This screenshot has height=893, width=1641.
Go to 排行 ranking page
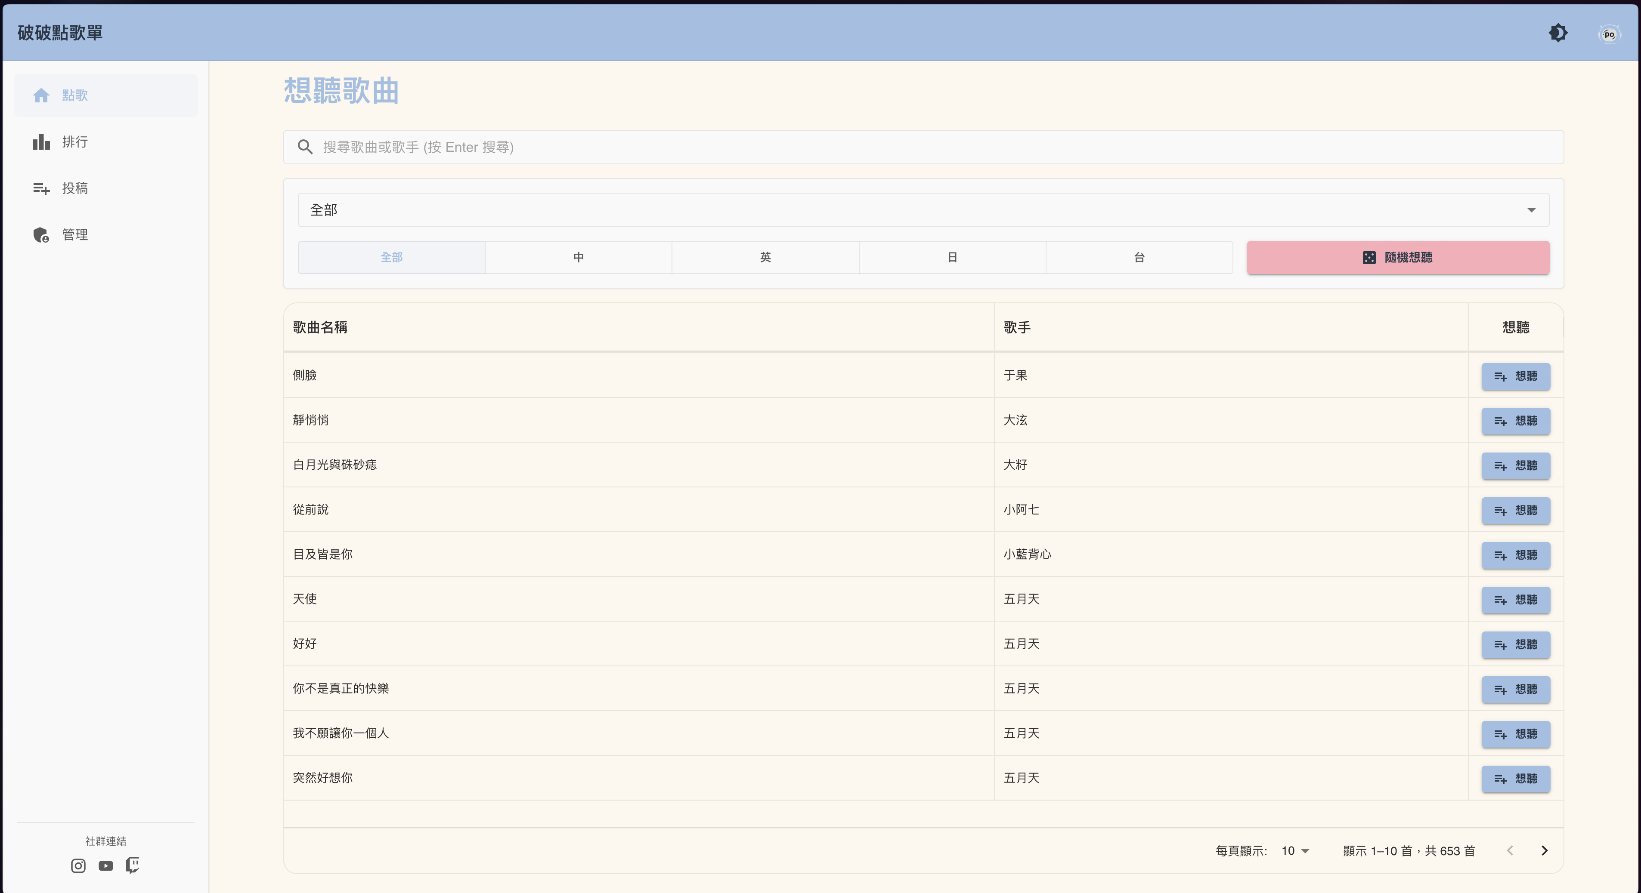(74, 142)
